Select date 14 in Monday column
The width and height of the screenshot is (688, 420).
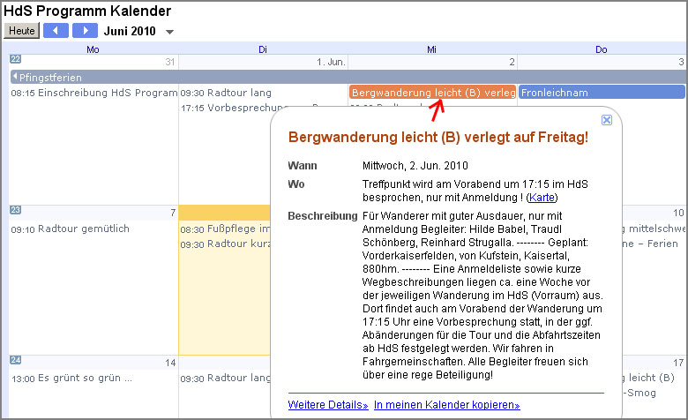[x=170, y=363]
